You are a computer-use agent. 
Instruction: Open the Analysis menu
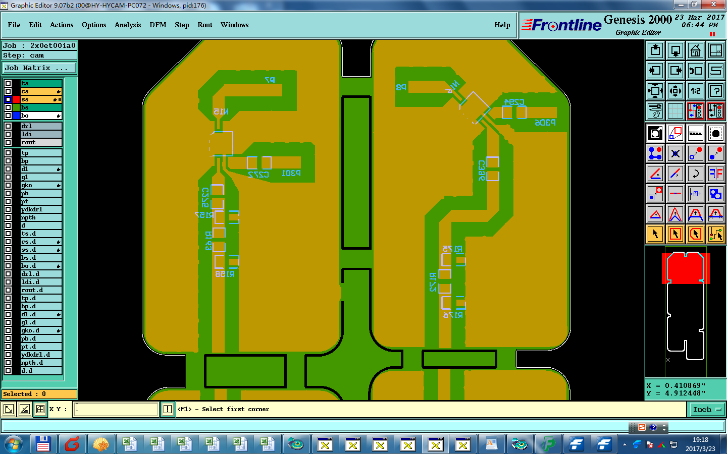click(128, 25)
